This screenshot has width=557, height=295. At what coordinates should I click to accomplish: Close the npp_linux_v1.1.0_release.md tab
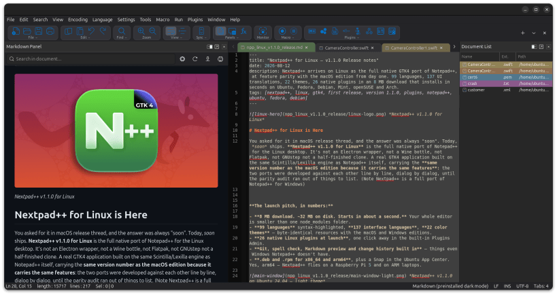point(306,48)
